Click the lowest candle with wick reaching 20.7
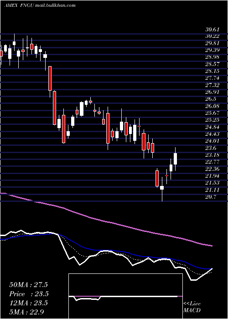This screenshot has width=228, height=319. click(162, 188)
